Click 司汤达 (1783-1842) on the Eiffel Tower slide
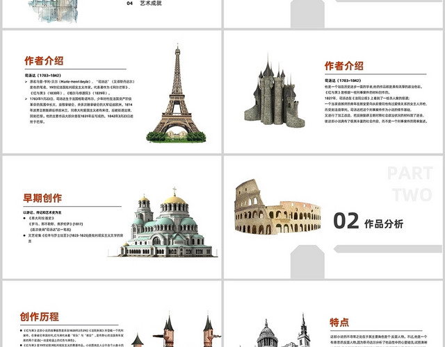The width and height of the screenshot is (445, 347). click(43, 76)
